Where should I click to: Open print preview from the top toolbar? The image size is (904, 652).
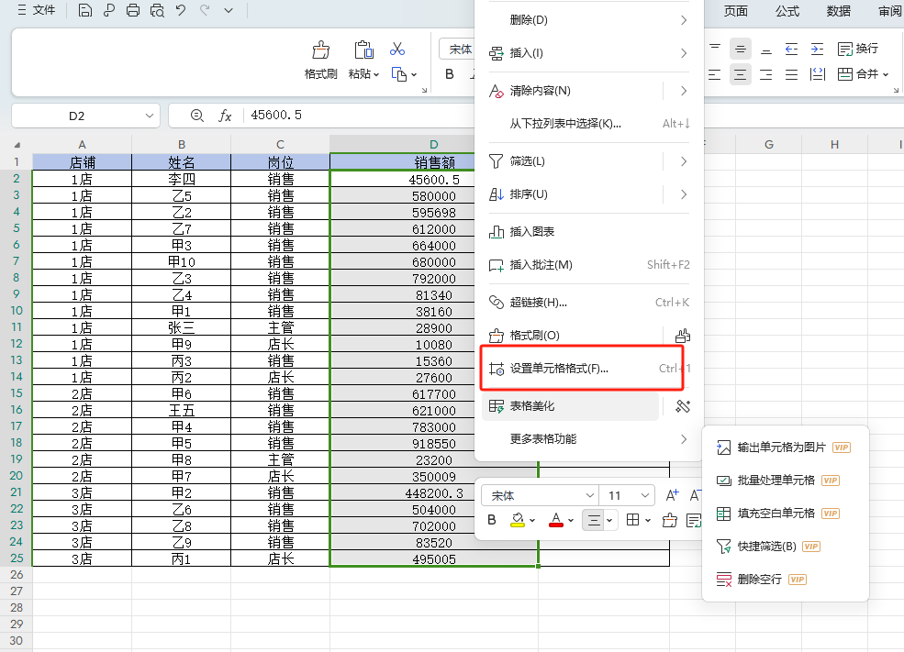157,10
